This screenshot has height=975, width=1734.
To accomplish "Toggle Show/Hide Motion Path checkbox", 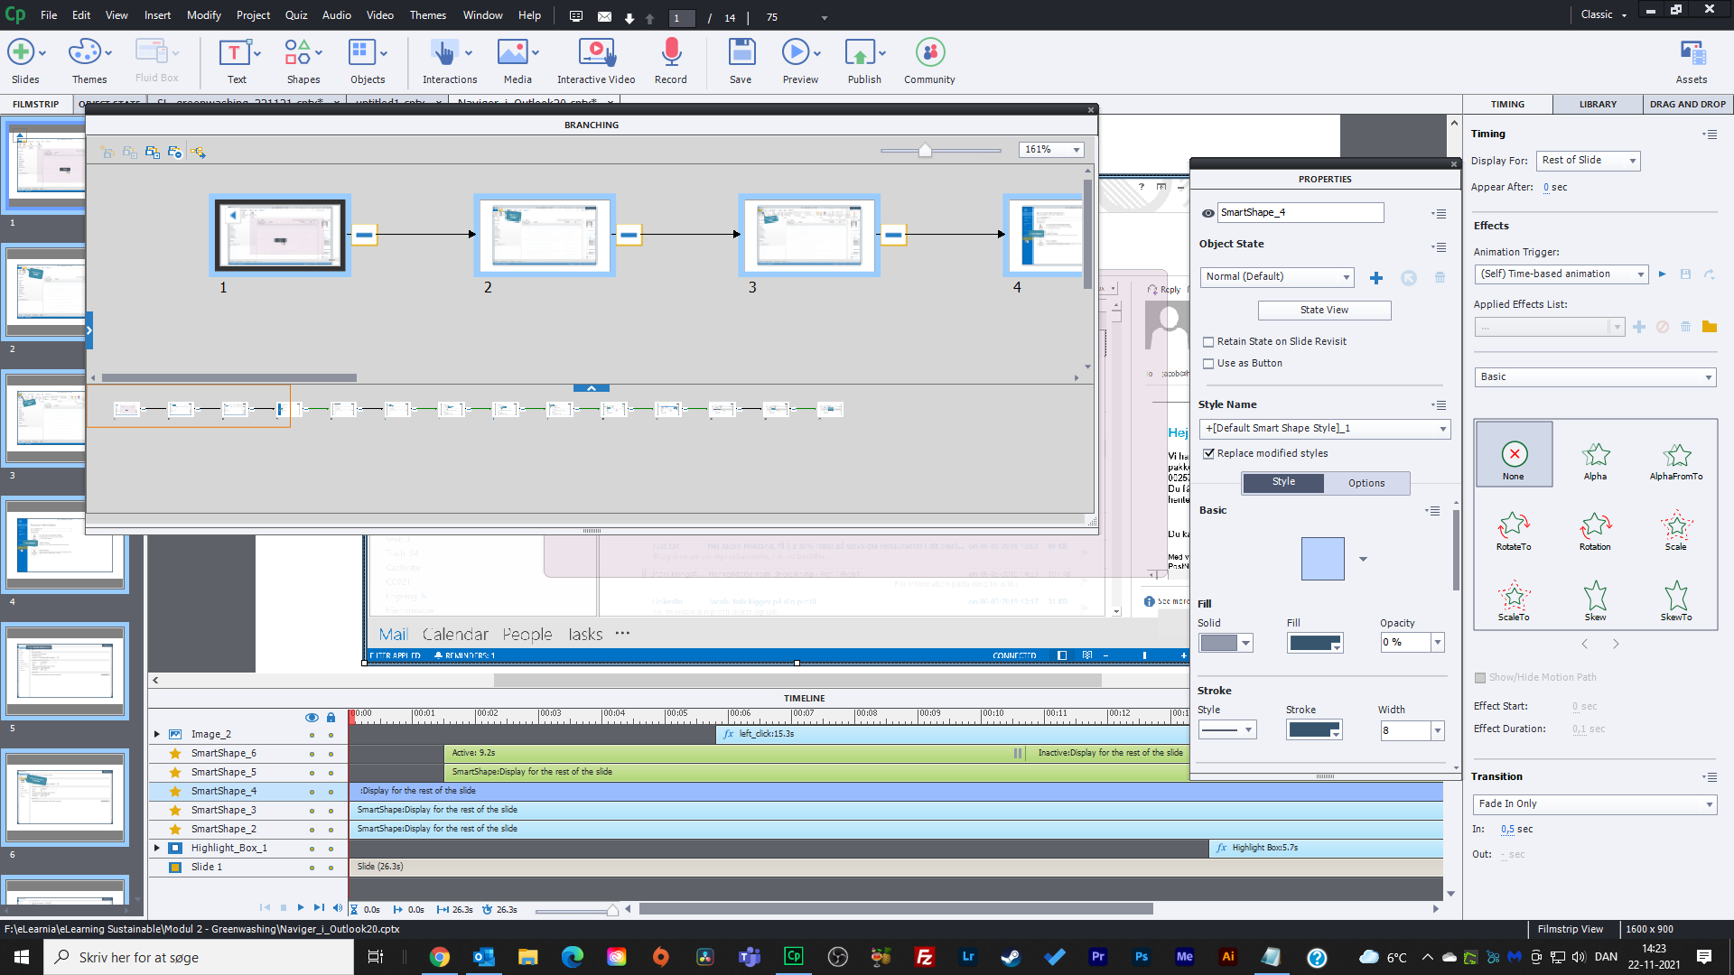I will coord(1480,678).
